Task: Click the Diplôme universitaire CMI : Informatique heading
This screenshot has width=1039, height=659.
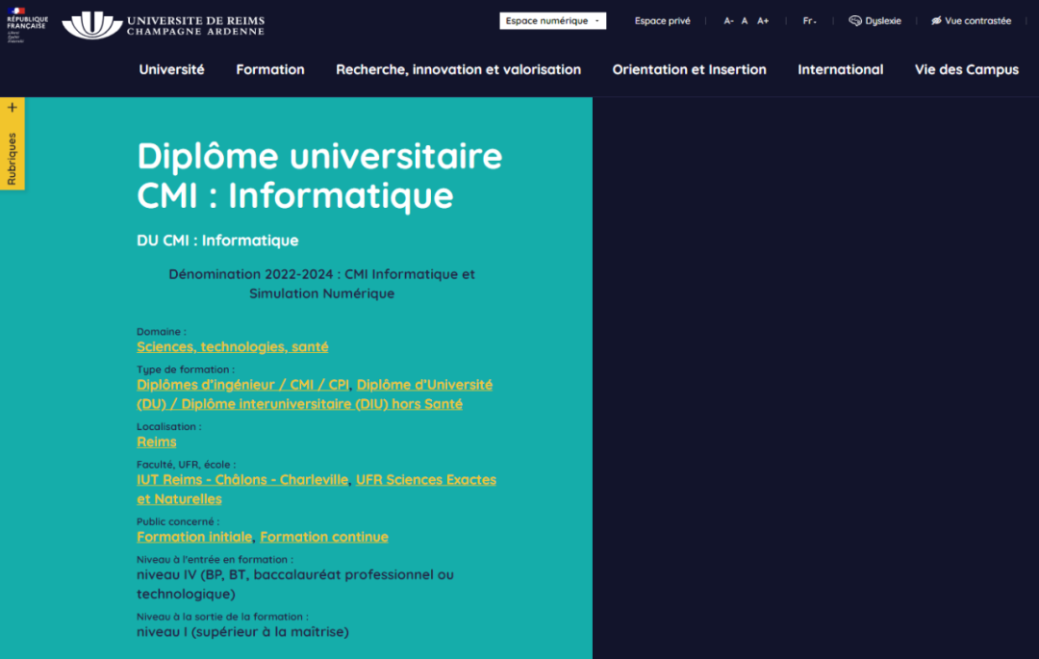Action: (319, 175)
